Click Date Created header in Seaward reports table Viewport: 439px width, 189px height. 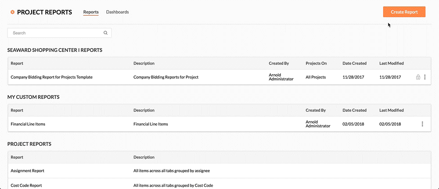click(x=354, y=64)
